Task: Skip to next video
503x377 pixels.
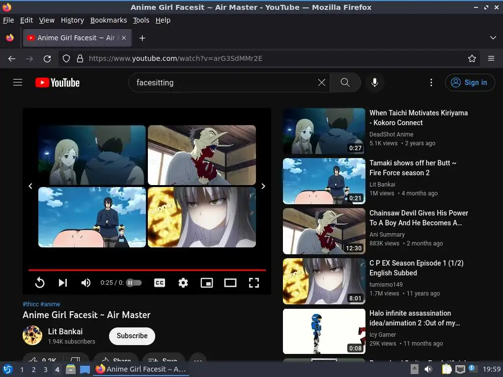Action: [62, 283]
